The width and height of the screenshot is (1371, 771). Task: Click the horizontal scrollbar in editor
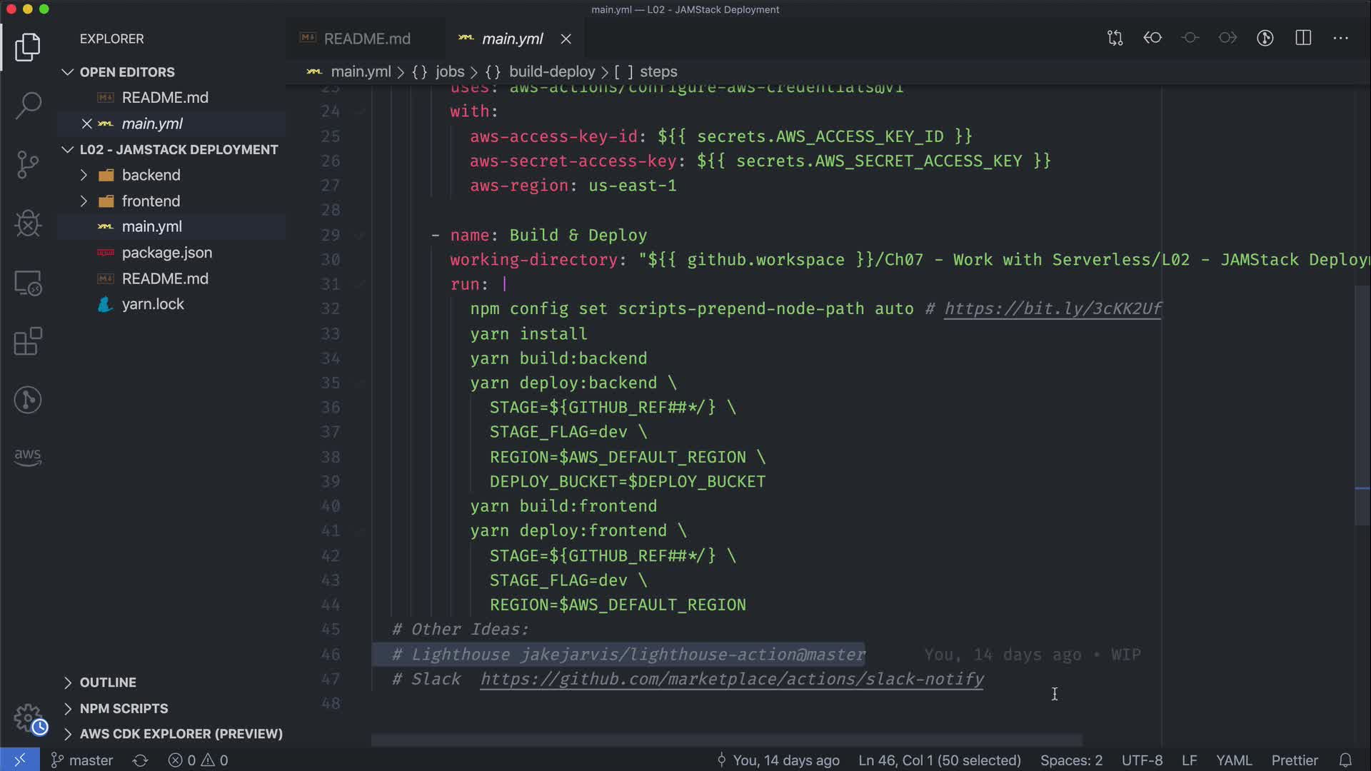[x=726, y=740]
